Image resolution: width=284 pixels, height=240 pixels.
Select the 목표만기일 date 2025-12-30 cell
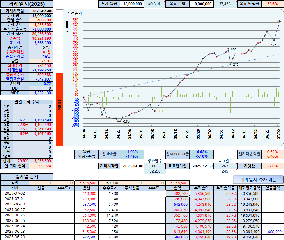pos(201,166)
